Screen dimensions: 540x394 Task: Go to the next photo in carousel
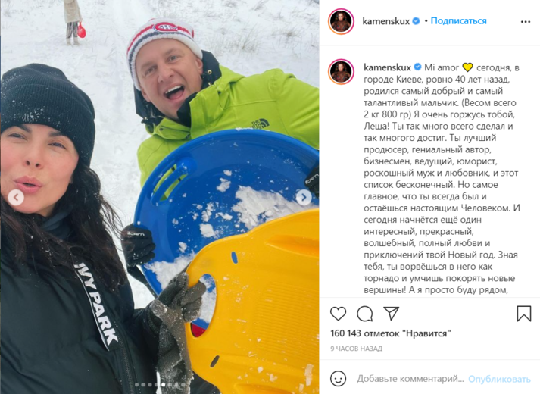tap(304, 197)
